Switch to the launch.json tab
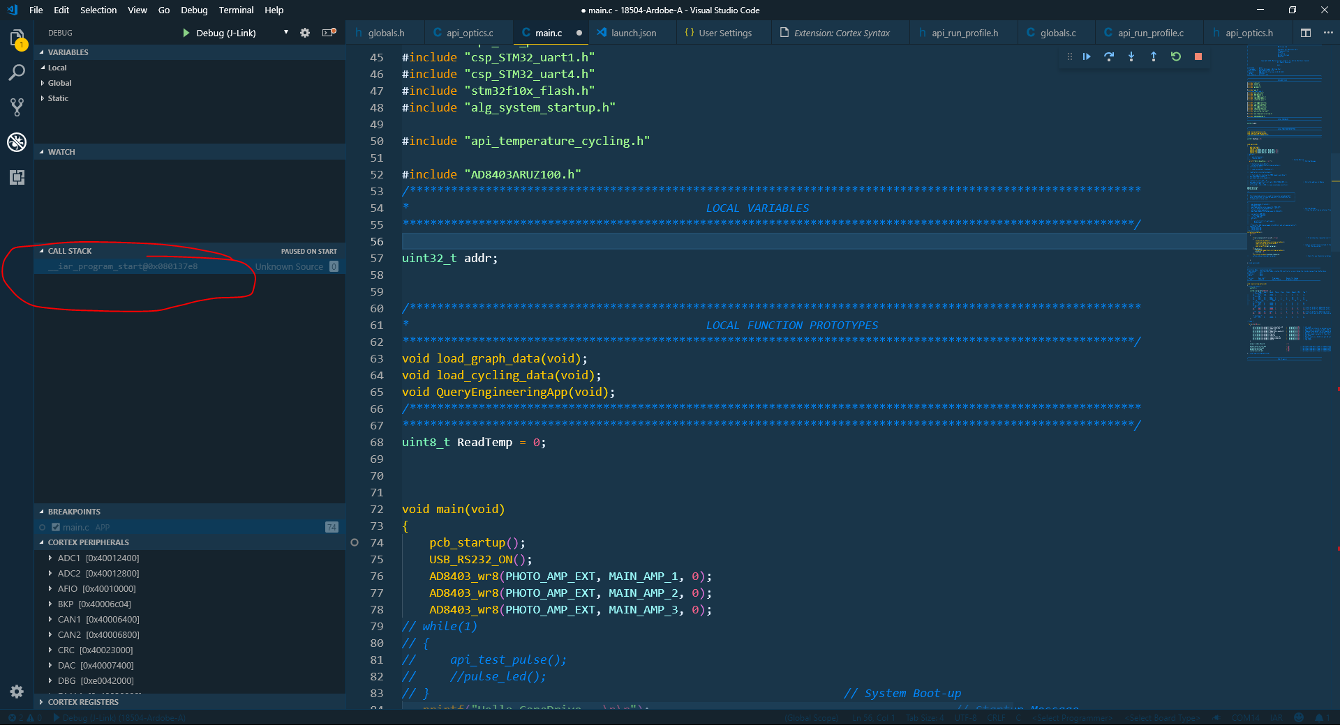Screen dimensions: 1340x725 (x=633, y=33)
